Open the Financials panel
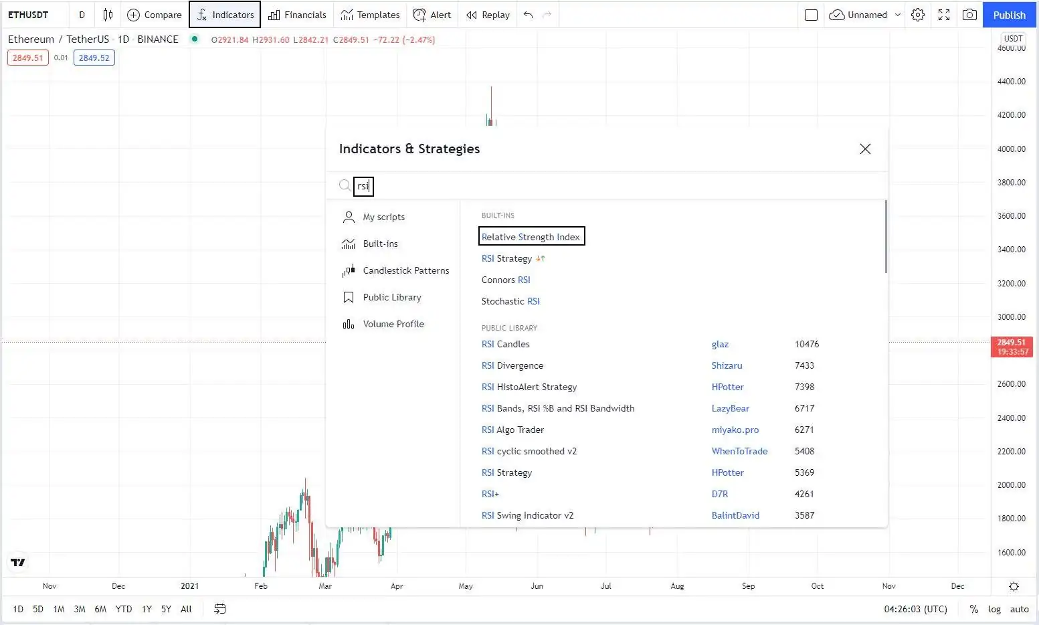Viewport: 1039px width, 625px height. point(297,15)
